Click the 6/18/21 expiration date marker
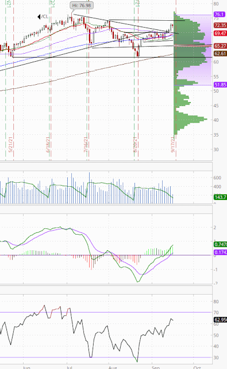The width and height of the screenshot is (227, 369). coord(48,144)
